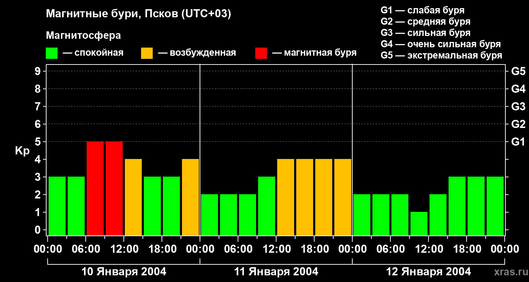Select the '10 Января 2004' date label

(124, 272)
